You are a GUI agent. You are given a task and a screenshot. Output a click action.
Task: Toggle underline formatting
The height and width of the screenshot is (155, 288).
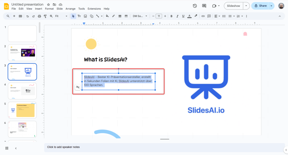click(183, 16)
